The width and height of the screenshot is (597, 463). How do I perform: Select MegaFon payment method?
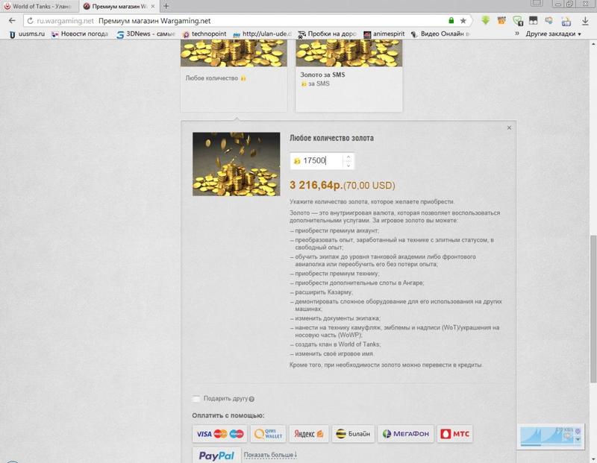point(405,433)
